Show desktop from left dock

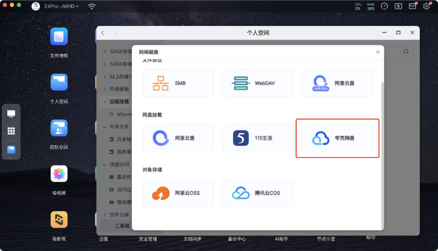[x=11, y=113]
